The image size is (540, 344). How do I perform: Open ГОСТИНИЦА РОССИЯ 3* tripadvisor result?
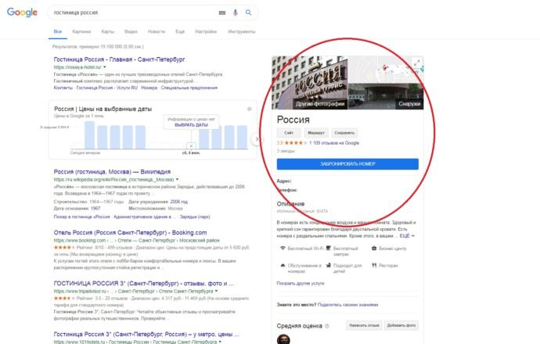click(144, 284)
